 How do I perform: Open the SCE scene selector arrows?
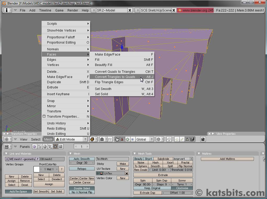pos(138,10)
